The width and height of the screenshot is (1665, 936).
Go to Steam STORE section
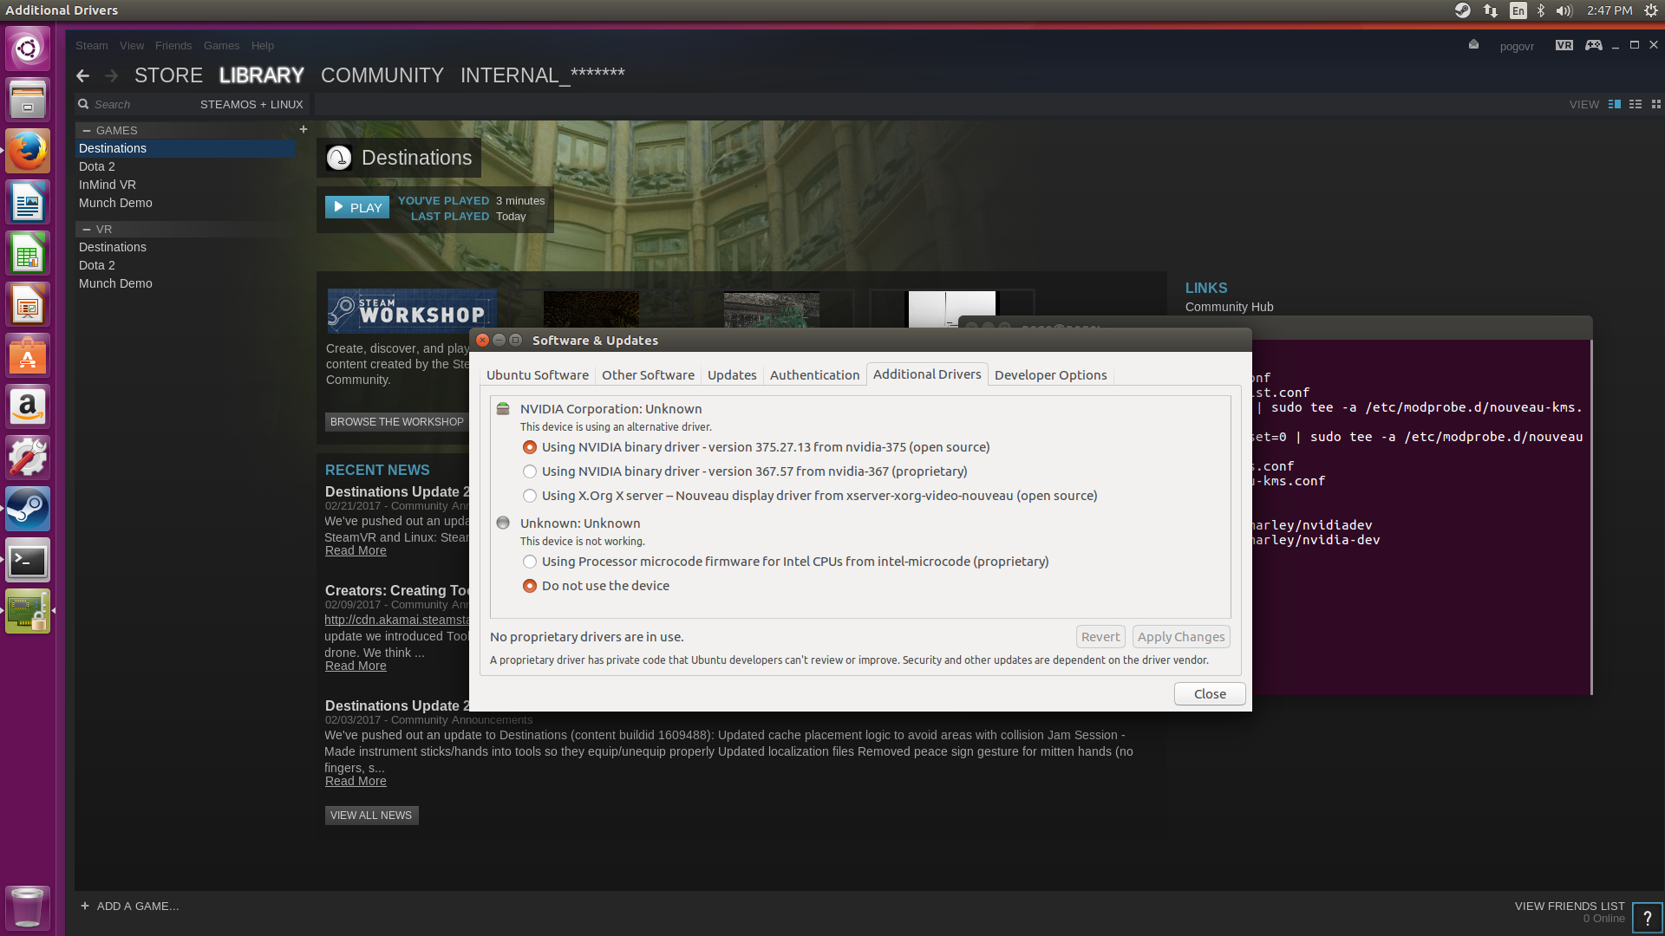(x=168, y=75)
